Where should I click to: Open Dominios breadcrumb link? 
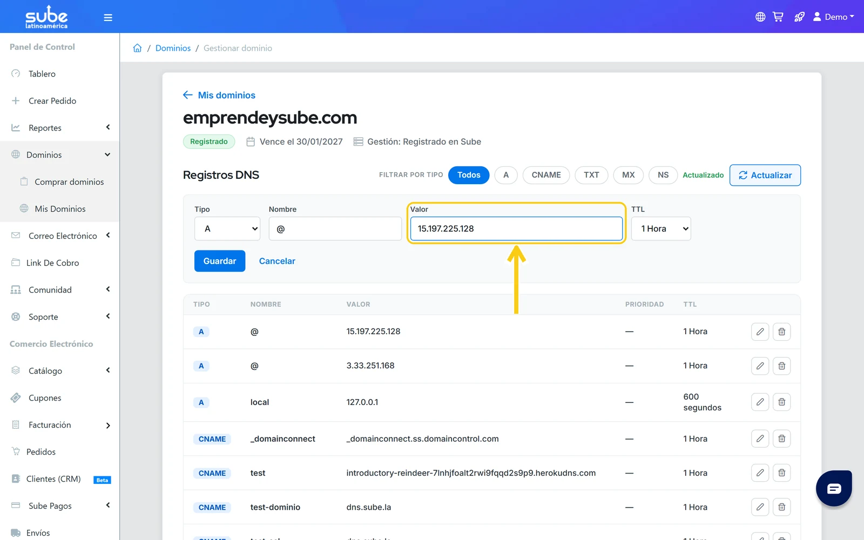click(173, 48)
